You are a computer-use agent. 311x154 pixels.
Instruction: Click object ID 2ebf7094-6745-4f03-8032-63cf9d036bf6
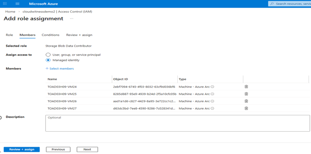click(144, 87)
